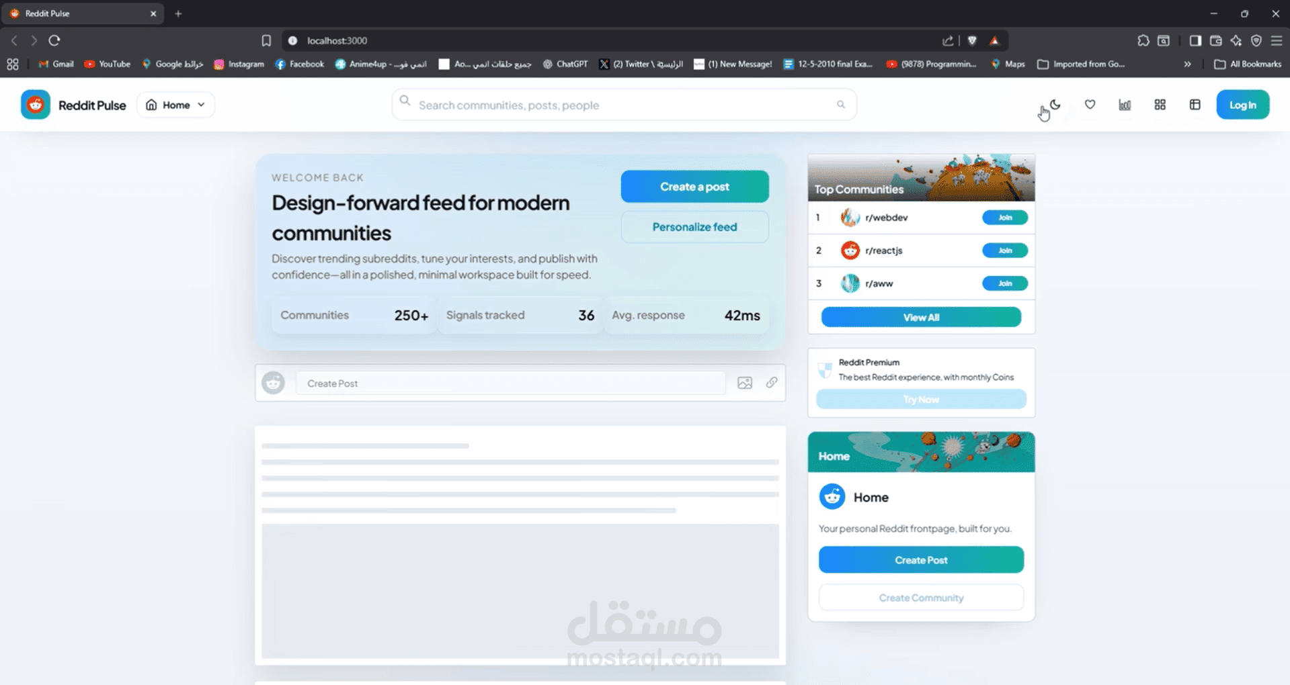
Task: Open the Brave wallet icon
Action: (x=1215, y=40)
